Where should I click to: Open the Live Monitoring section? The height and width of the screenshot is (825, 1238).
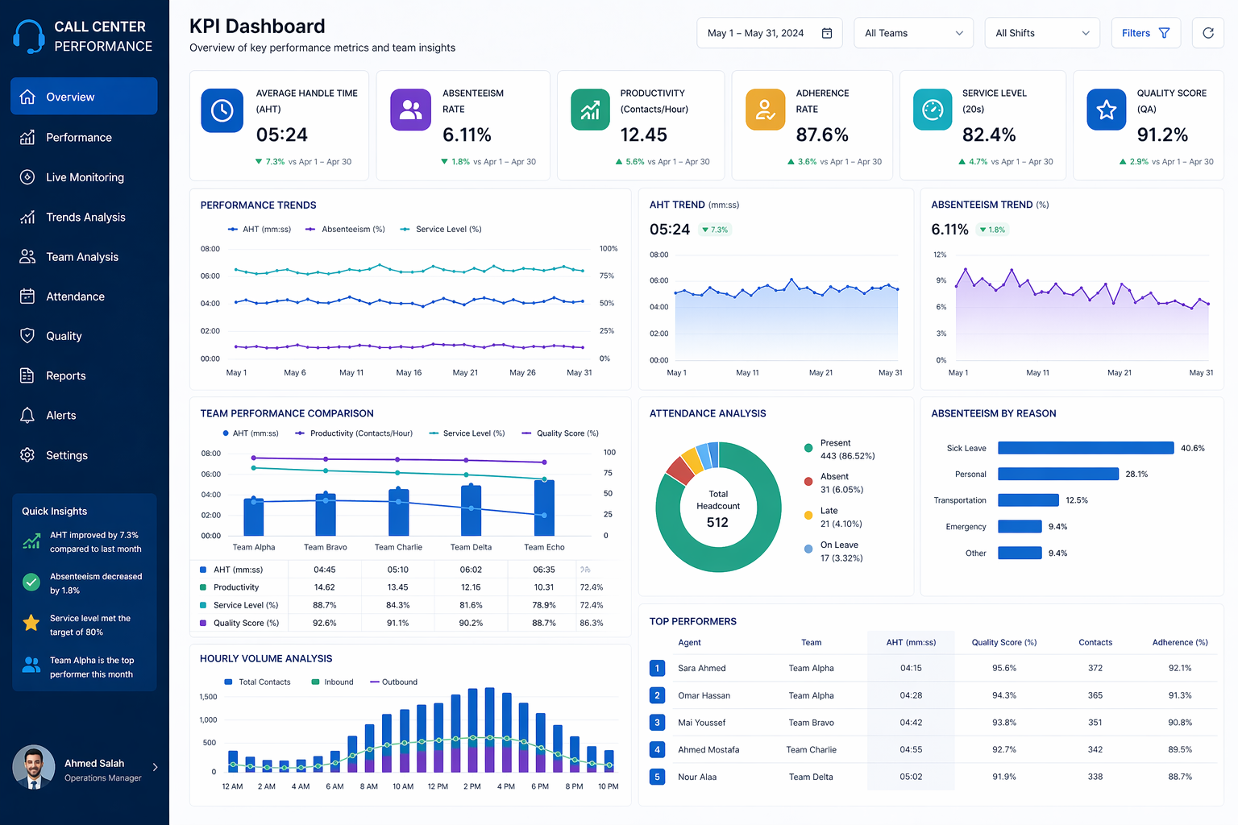tap(85, 177)
